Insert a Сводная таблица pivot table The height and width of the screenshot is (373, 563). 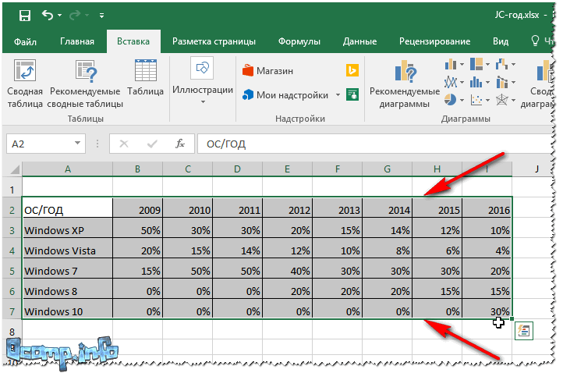pos(25,84)
